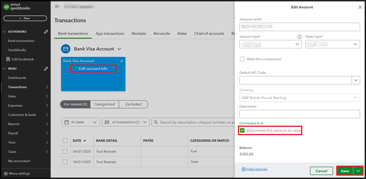
Task: Select all transactions header checkbox
Action: coord(65,141)
